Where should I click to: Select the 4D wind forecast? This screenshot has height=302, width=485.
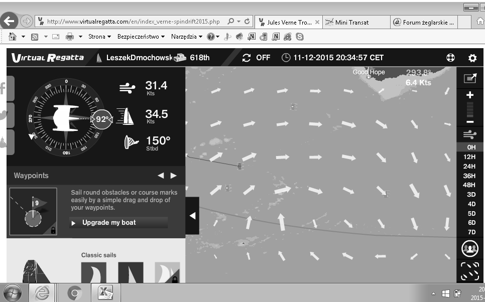tap(471, 204)
